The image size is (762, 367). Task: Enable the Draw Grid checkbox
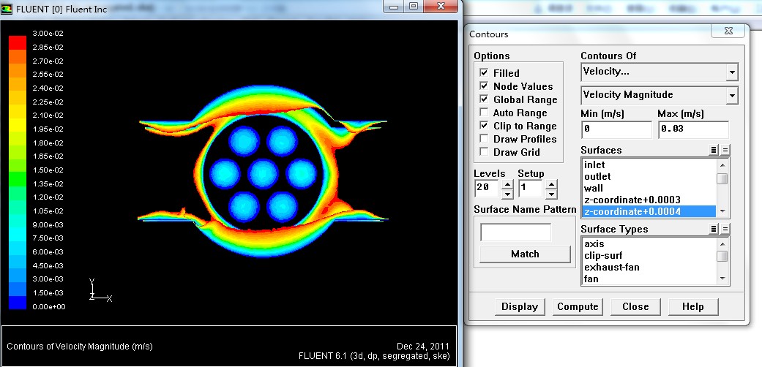pos(484,152)
